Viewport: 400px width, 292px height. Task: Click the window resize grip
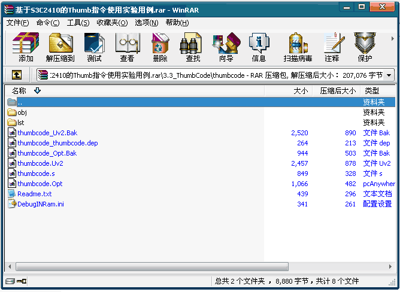(x=392, y=282)
